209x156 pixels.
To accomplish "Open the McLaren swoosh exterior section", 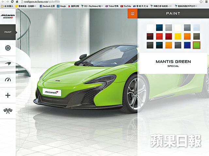I will (x=8, y=63).
